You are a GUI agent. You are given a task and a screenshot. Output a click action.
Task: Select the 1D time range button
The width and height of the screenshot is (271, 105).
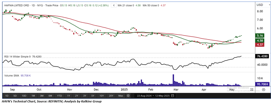pos(7,96)
